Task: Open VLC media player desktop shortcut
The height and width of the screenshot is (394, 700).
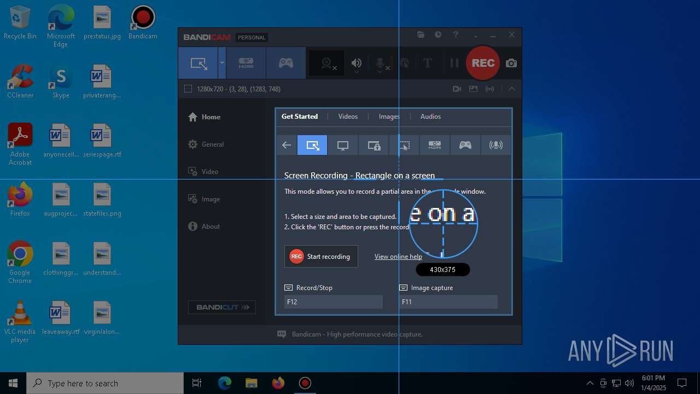Action: (20, 322)
